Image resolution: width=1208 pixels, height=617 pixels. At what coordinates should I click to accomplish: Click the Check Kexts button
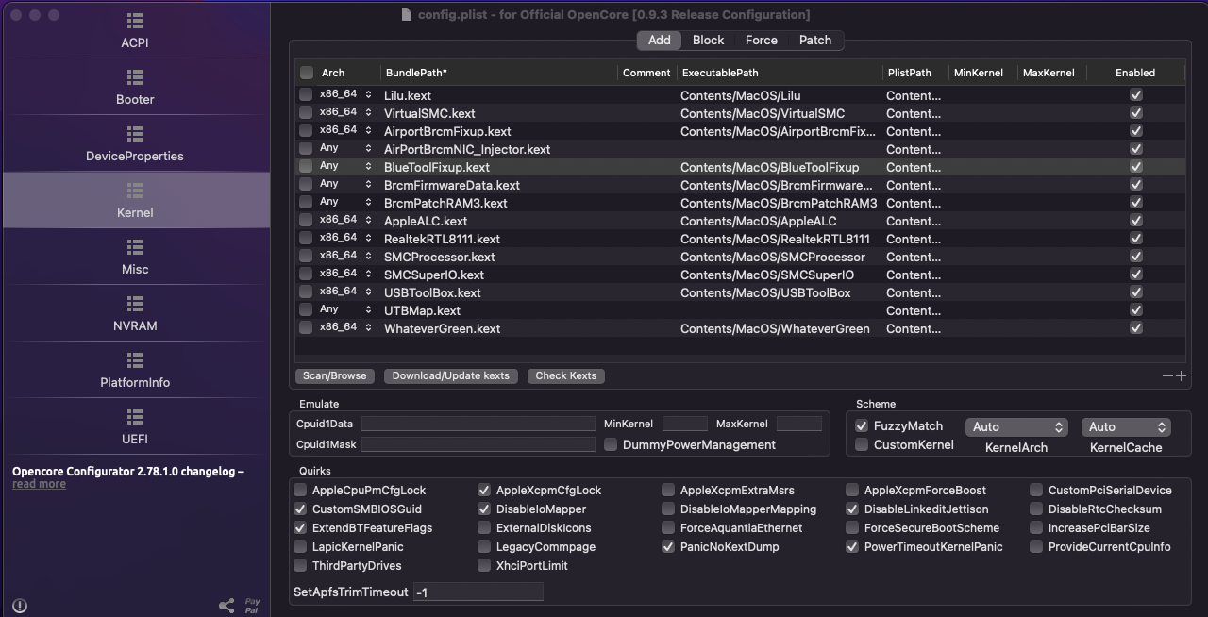click(565, 375)
